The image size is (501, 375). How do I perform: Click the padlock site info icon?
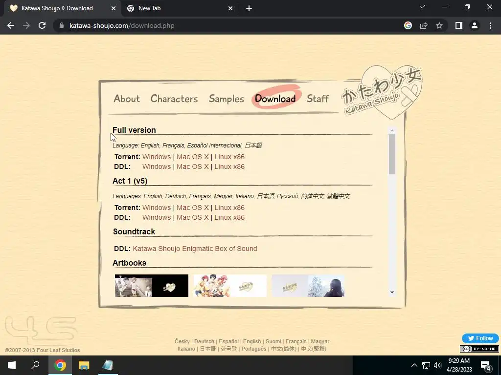pyautogui.click(x=62, y=25)
